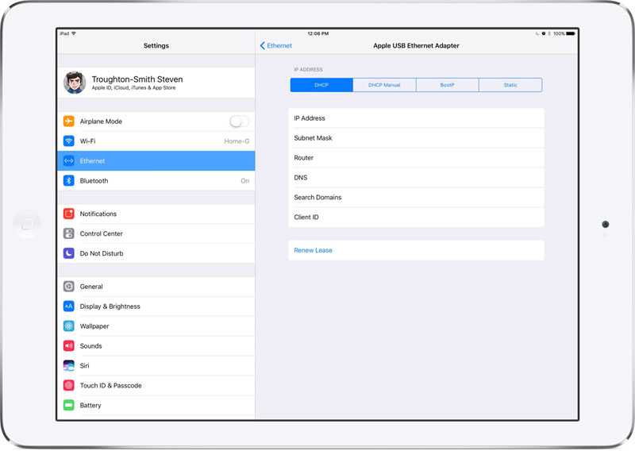Viewport: 635px width, 451px height.
Task: Open Bluetooth settings row label
Action: 94,181
